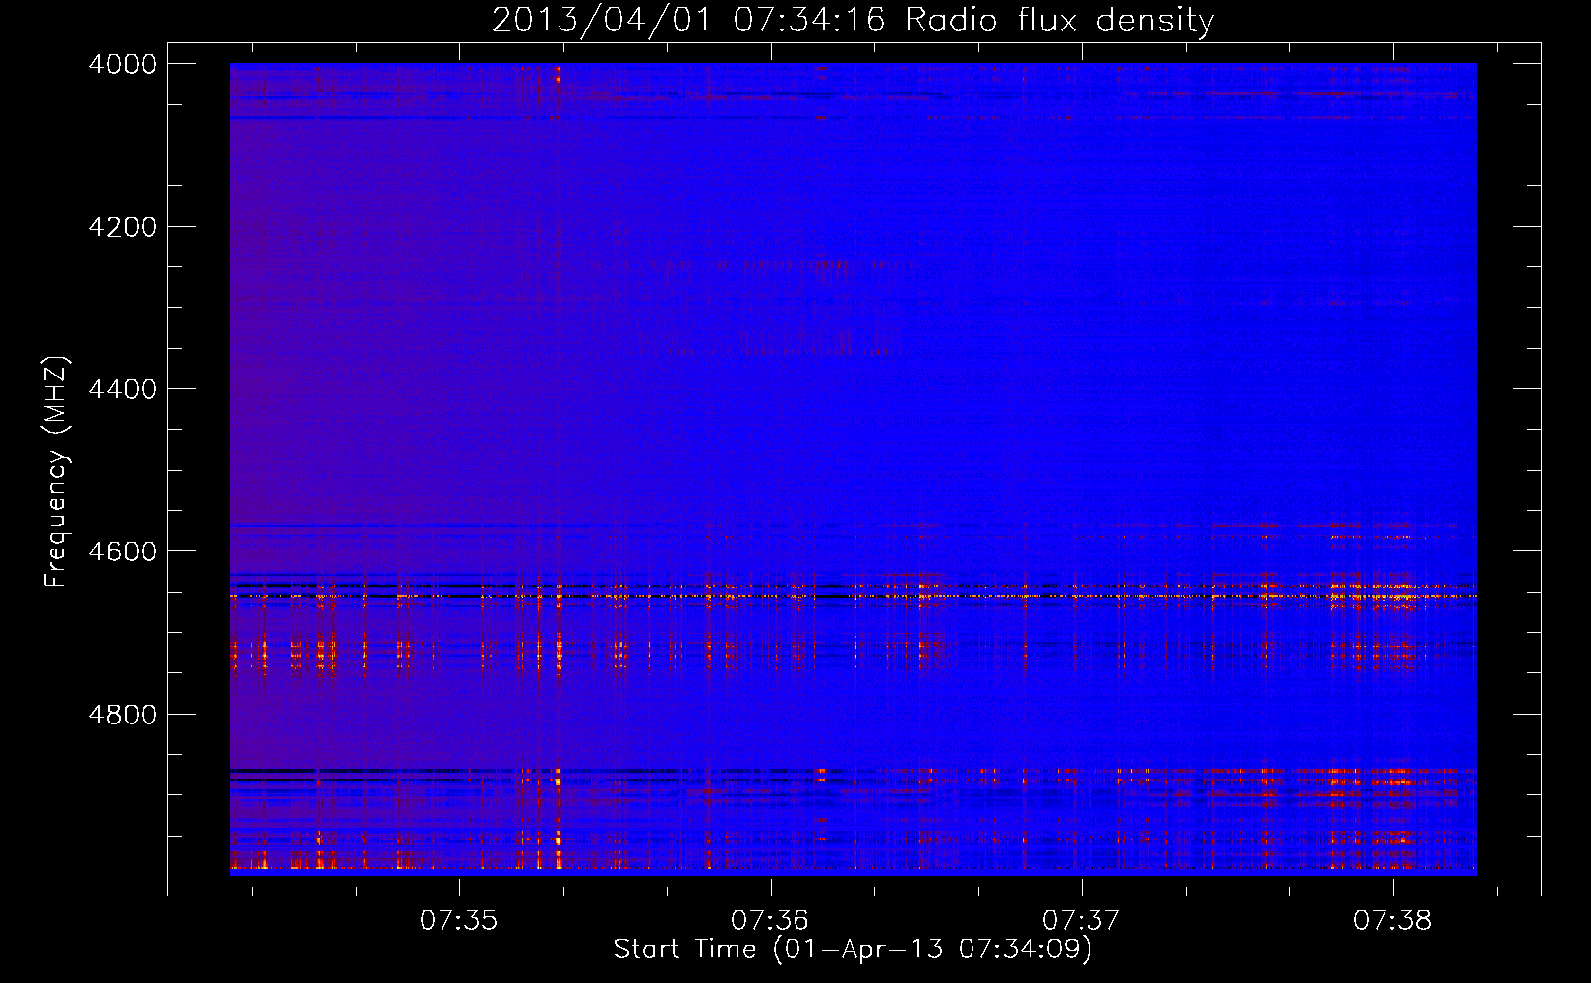Click the 'Start Time (01-Apr-13 07:34:09)' axis label
Image resolution: width=1591 pixels, height=983 pixels.
(x=853, y=950)
